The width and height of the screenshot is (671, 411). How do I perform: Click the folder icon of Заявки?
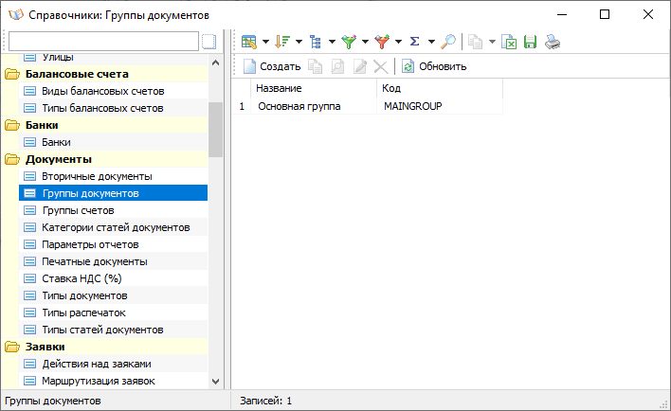coord(12,347)
